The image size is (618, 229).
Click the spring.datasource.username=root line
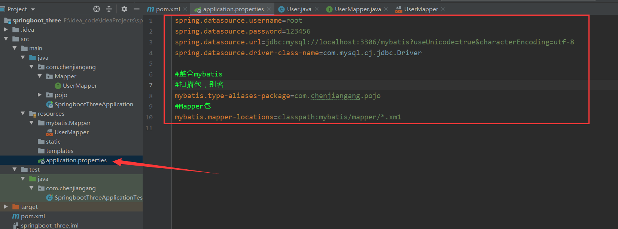click(x=238, y=21)
